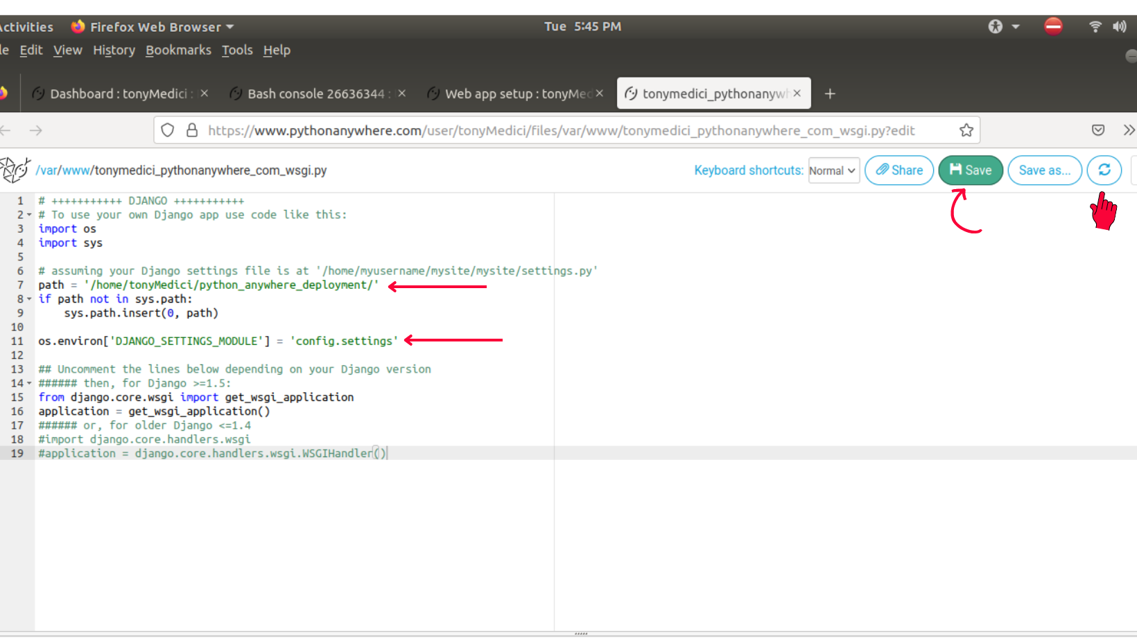This screenshot has width=1137, height=640.
Task: Click 'get_wsgi_application()' on line 16
Action: click(199, 411)
